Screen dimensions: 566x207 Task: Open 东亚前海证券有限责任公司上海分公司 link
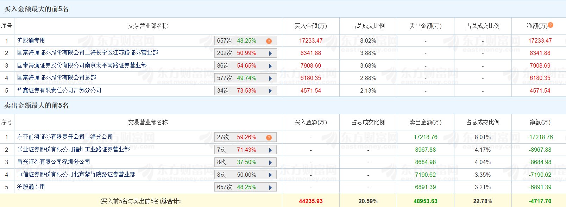65,137
